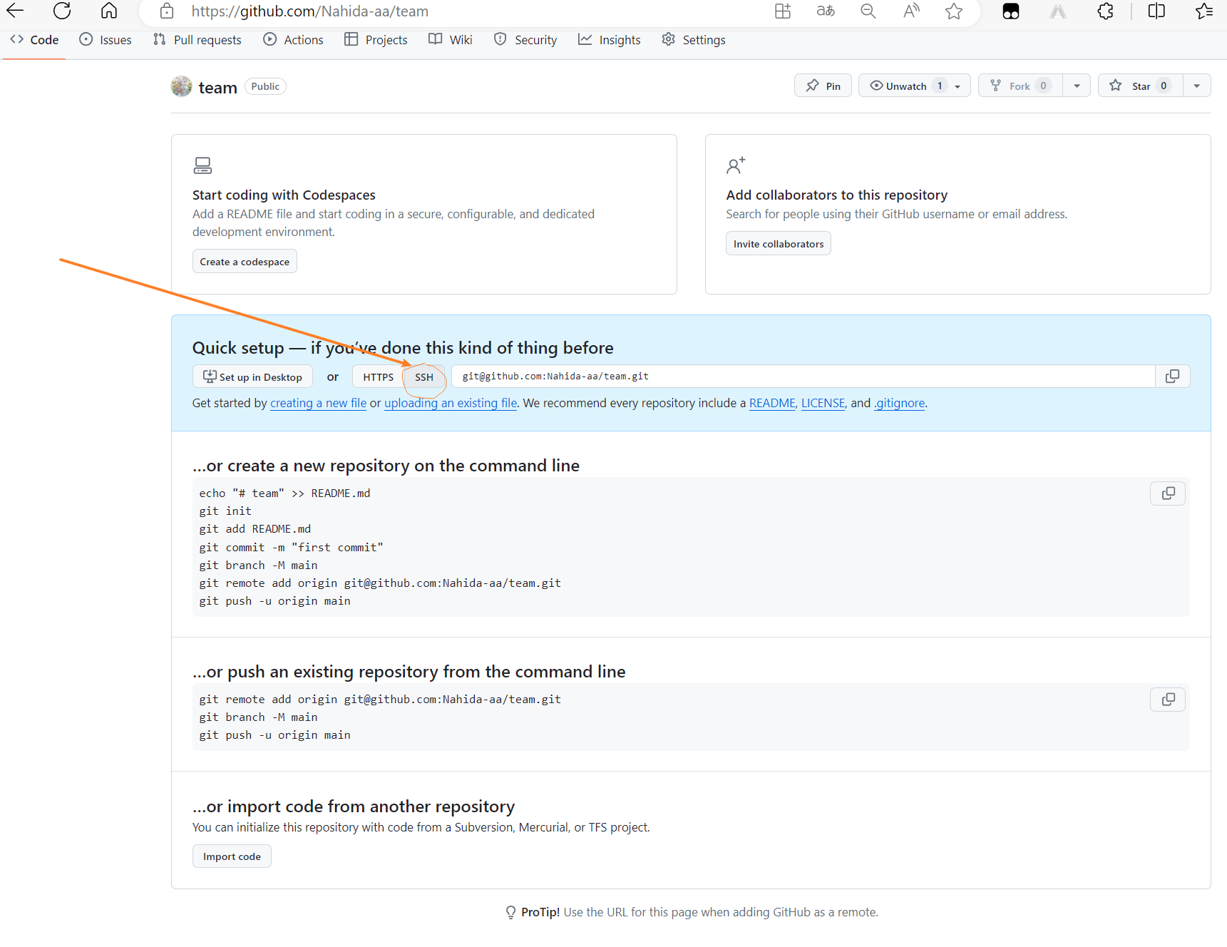Image resolution: width=1227 pixels, height=947 pixels.
Task: Click the Import code button
Action: [x=232, y=856]
